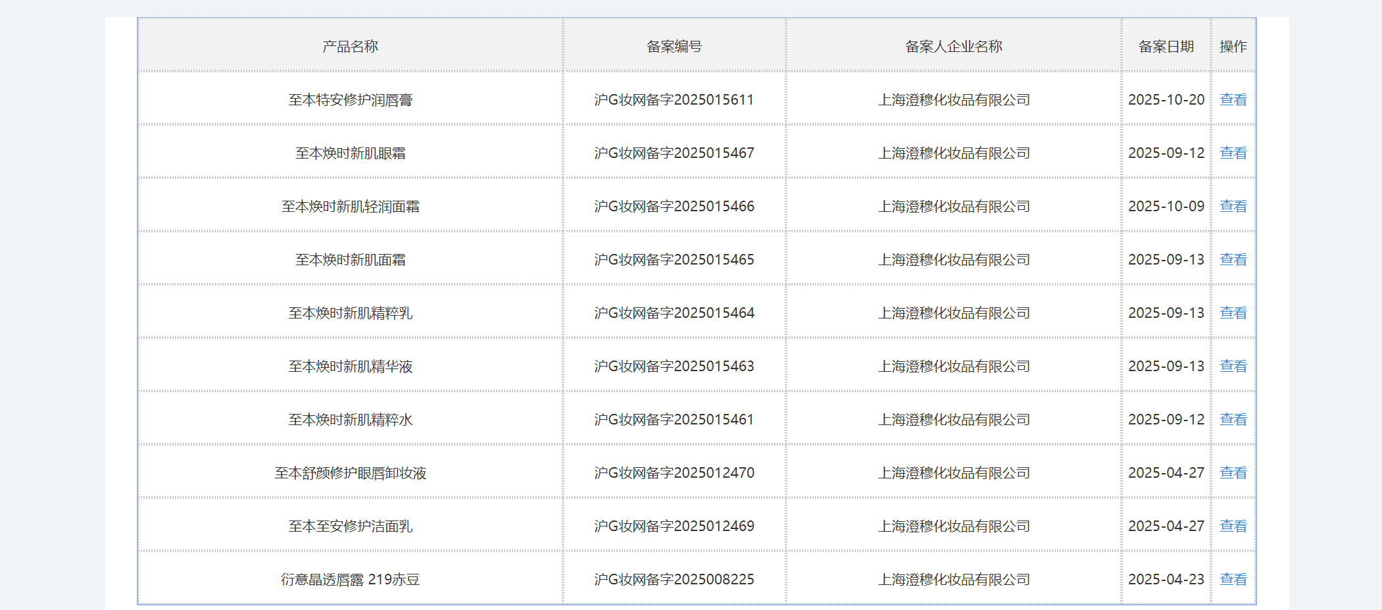Viewport: 1382px width, 610px height.
Task: View record for 至本焕时新肌精粹水
Action: 1233,419
